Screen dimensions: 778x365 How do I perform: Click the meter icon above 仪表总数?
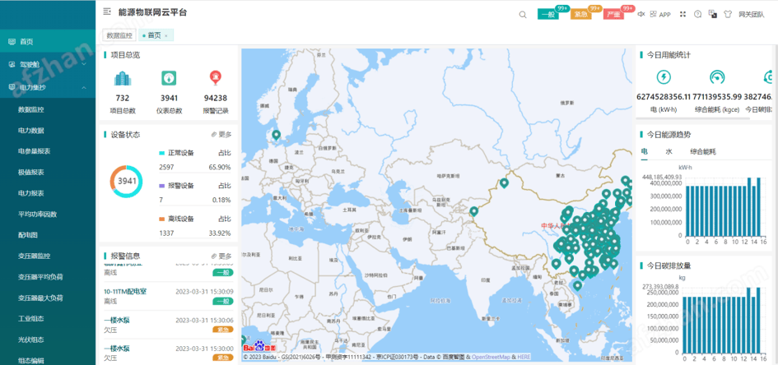[170, 78]
